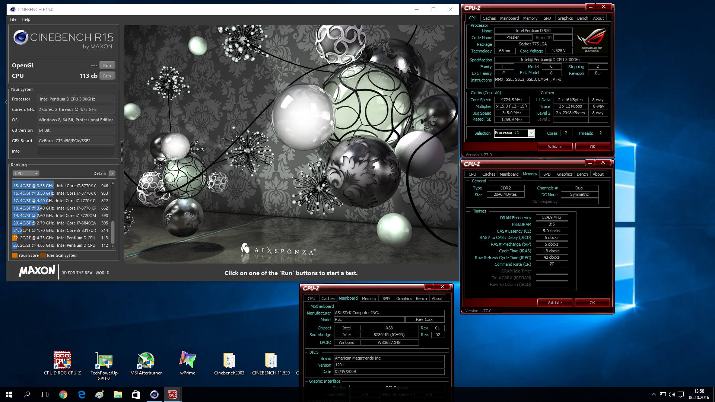Click the DRAM Frequency value 524.9 MHz
715x402 pixels.
coord(552,218)
